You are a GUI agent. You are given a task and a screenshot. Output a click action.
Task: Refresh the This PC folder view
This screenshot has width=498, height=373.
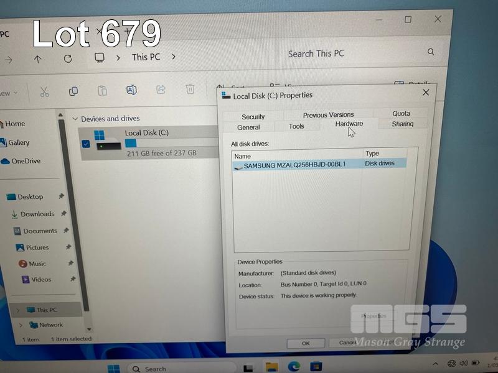pos(68,58)
